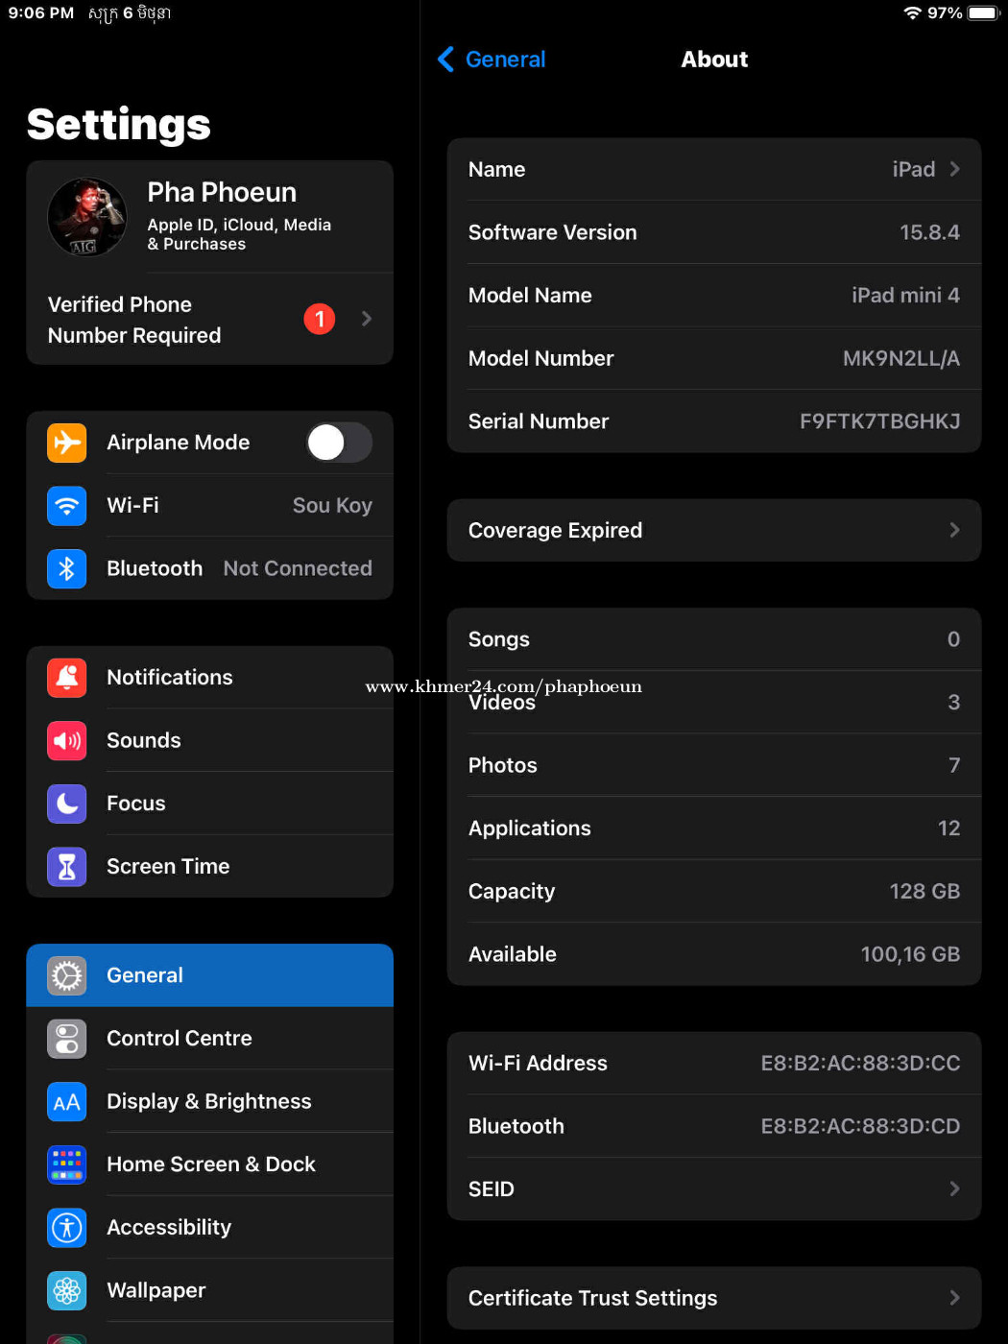This screenshot has height=1344, width=1008.
Task: Tap the Notifications bell icon
Action: point(67,678)
